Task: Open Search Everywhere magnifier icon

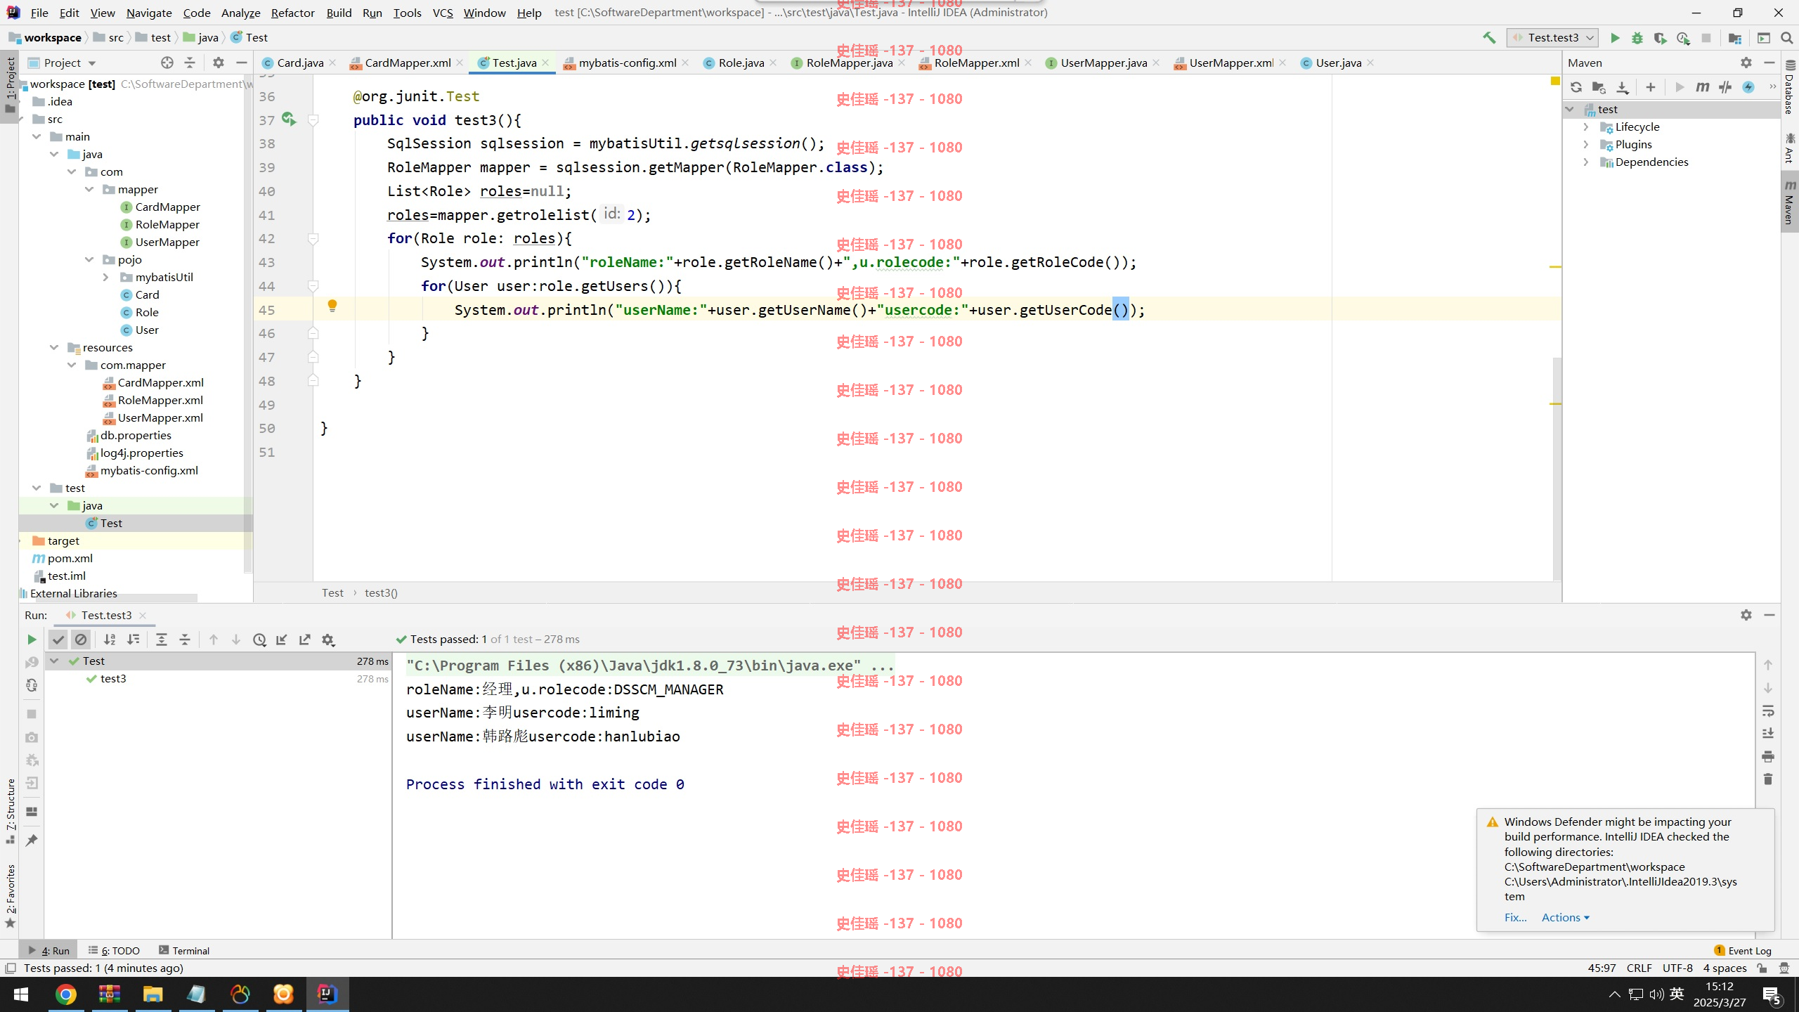Action: click(1786, 38)
